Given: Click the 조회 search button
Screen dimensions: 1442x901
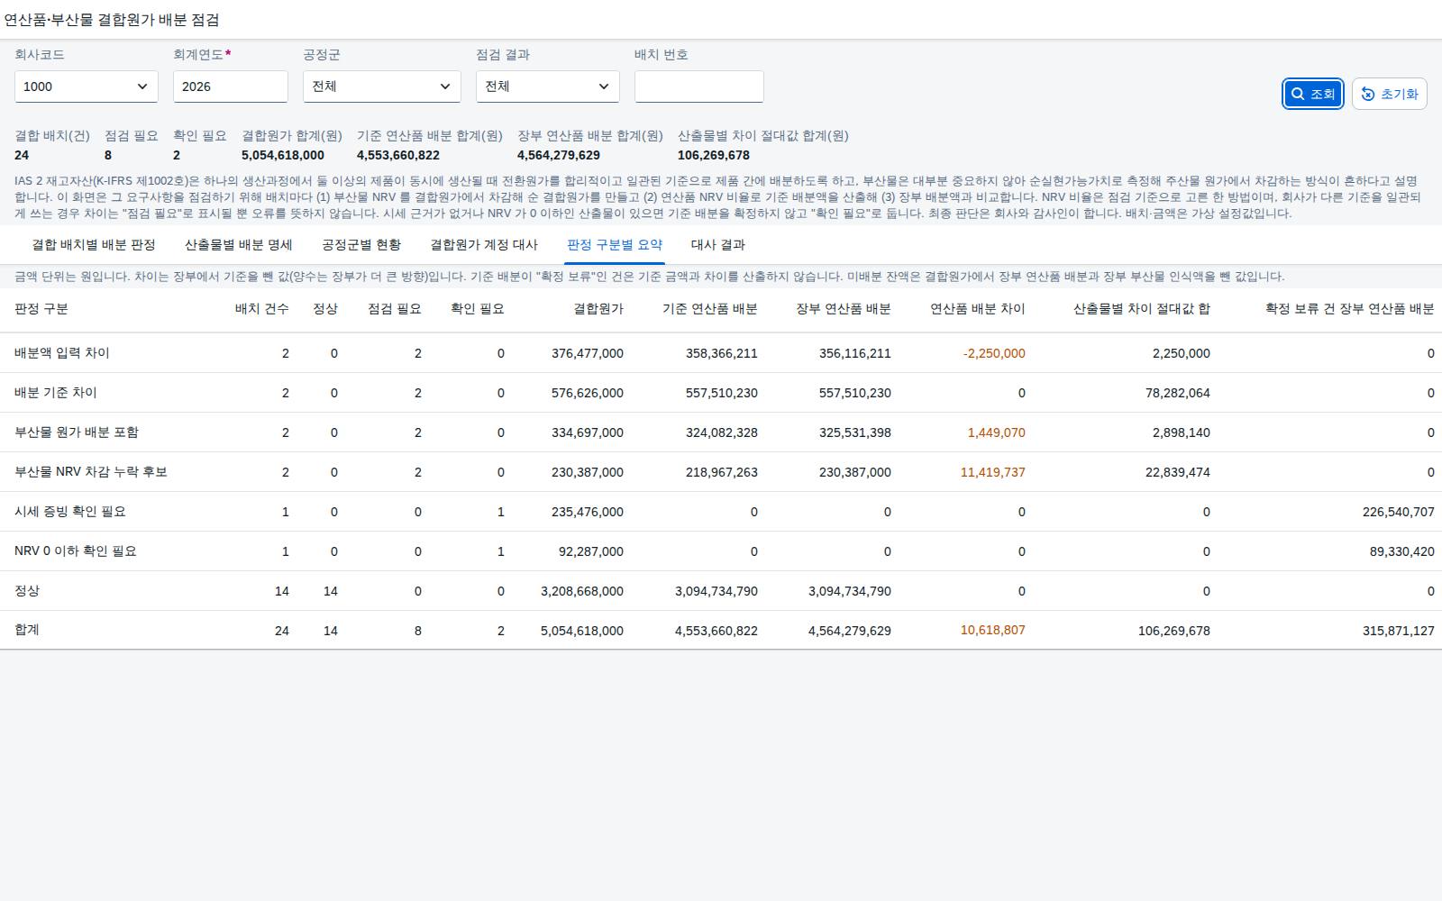Looking at the screenshot, I should pos(1313,94).
